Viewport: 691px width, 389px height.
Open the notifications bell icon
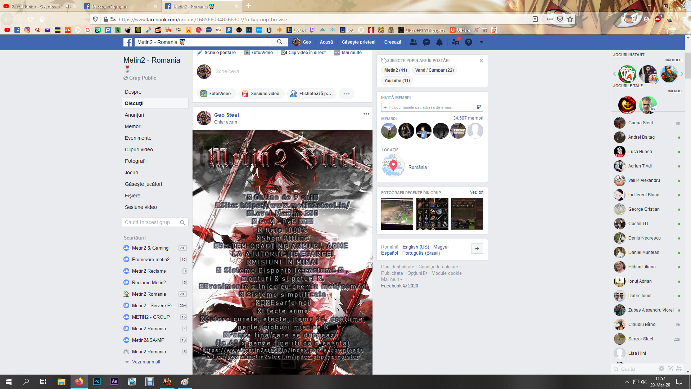pos(439,42)
